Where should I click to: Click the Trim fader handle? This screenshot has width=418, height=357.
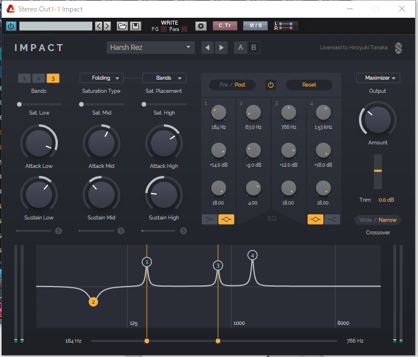(x=378, y=171)
